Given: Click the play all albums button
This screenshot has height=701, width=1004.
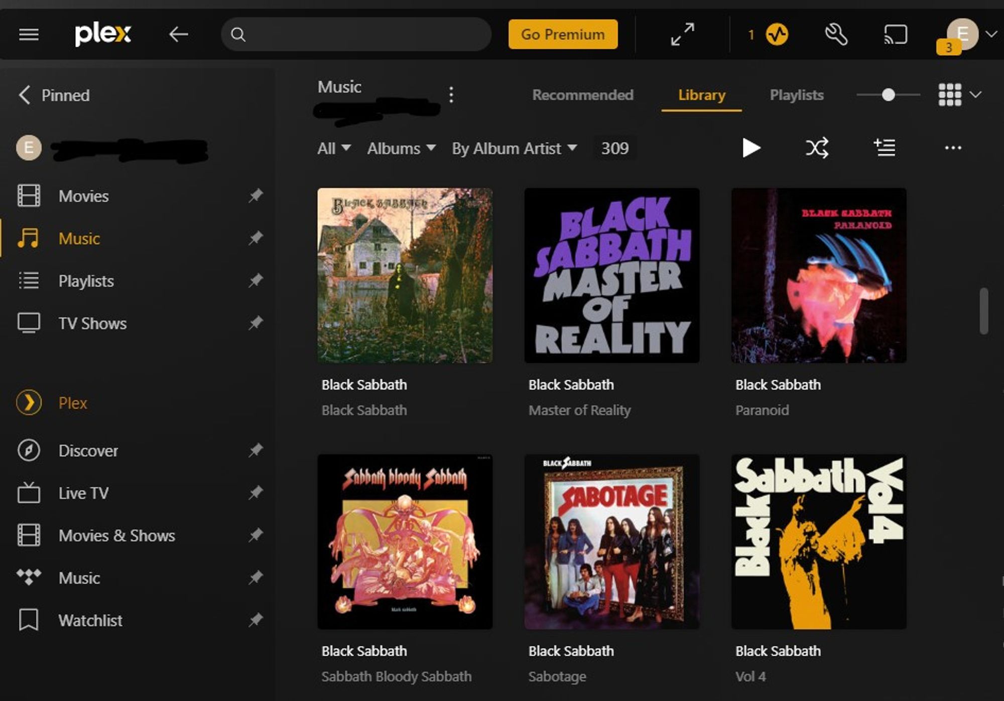Looking at the screenshot, I should (751, 148).
